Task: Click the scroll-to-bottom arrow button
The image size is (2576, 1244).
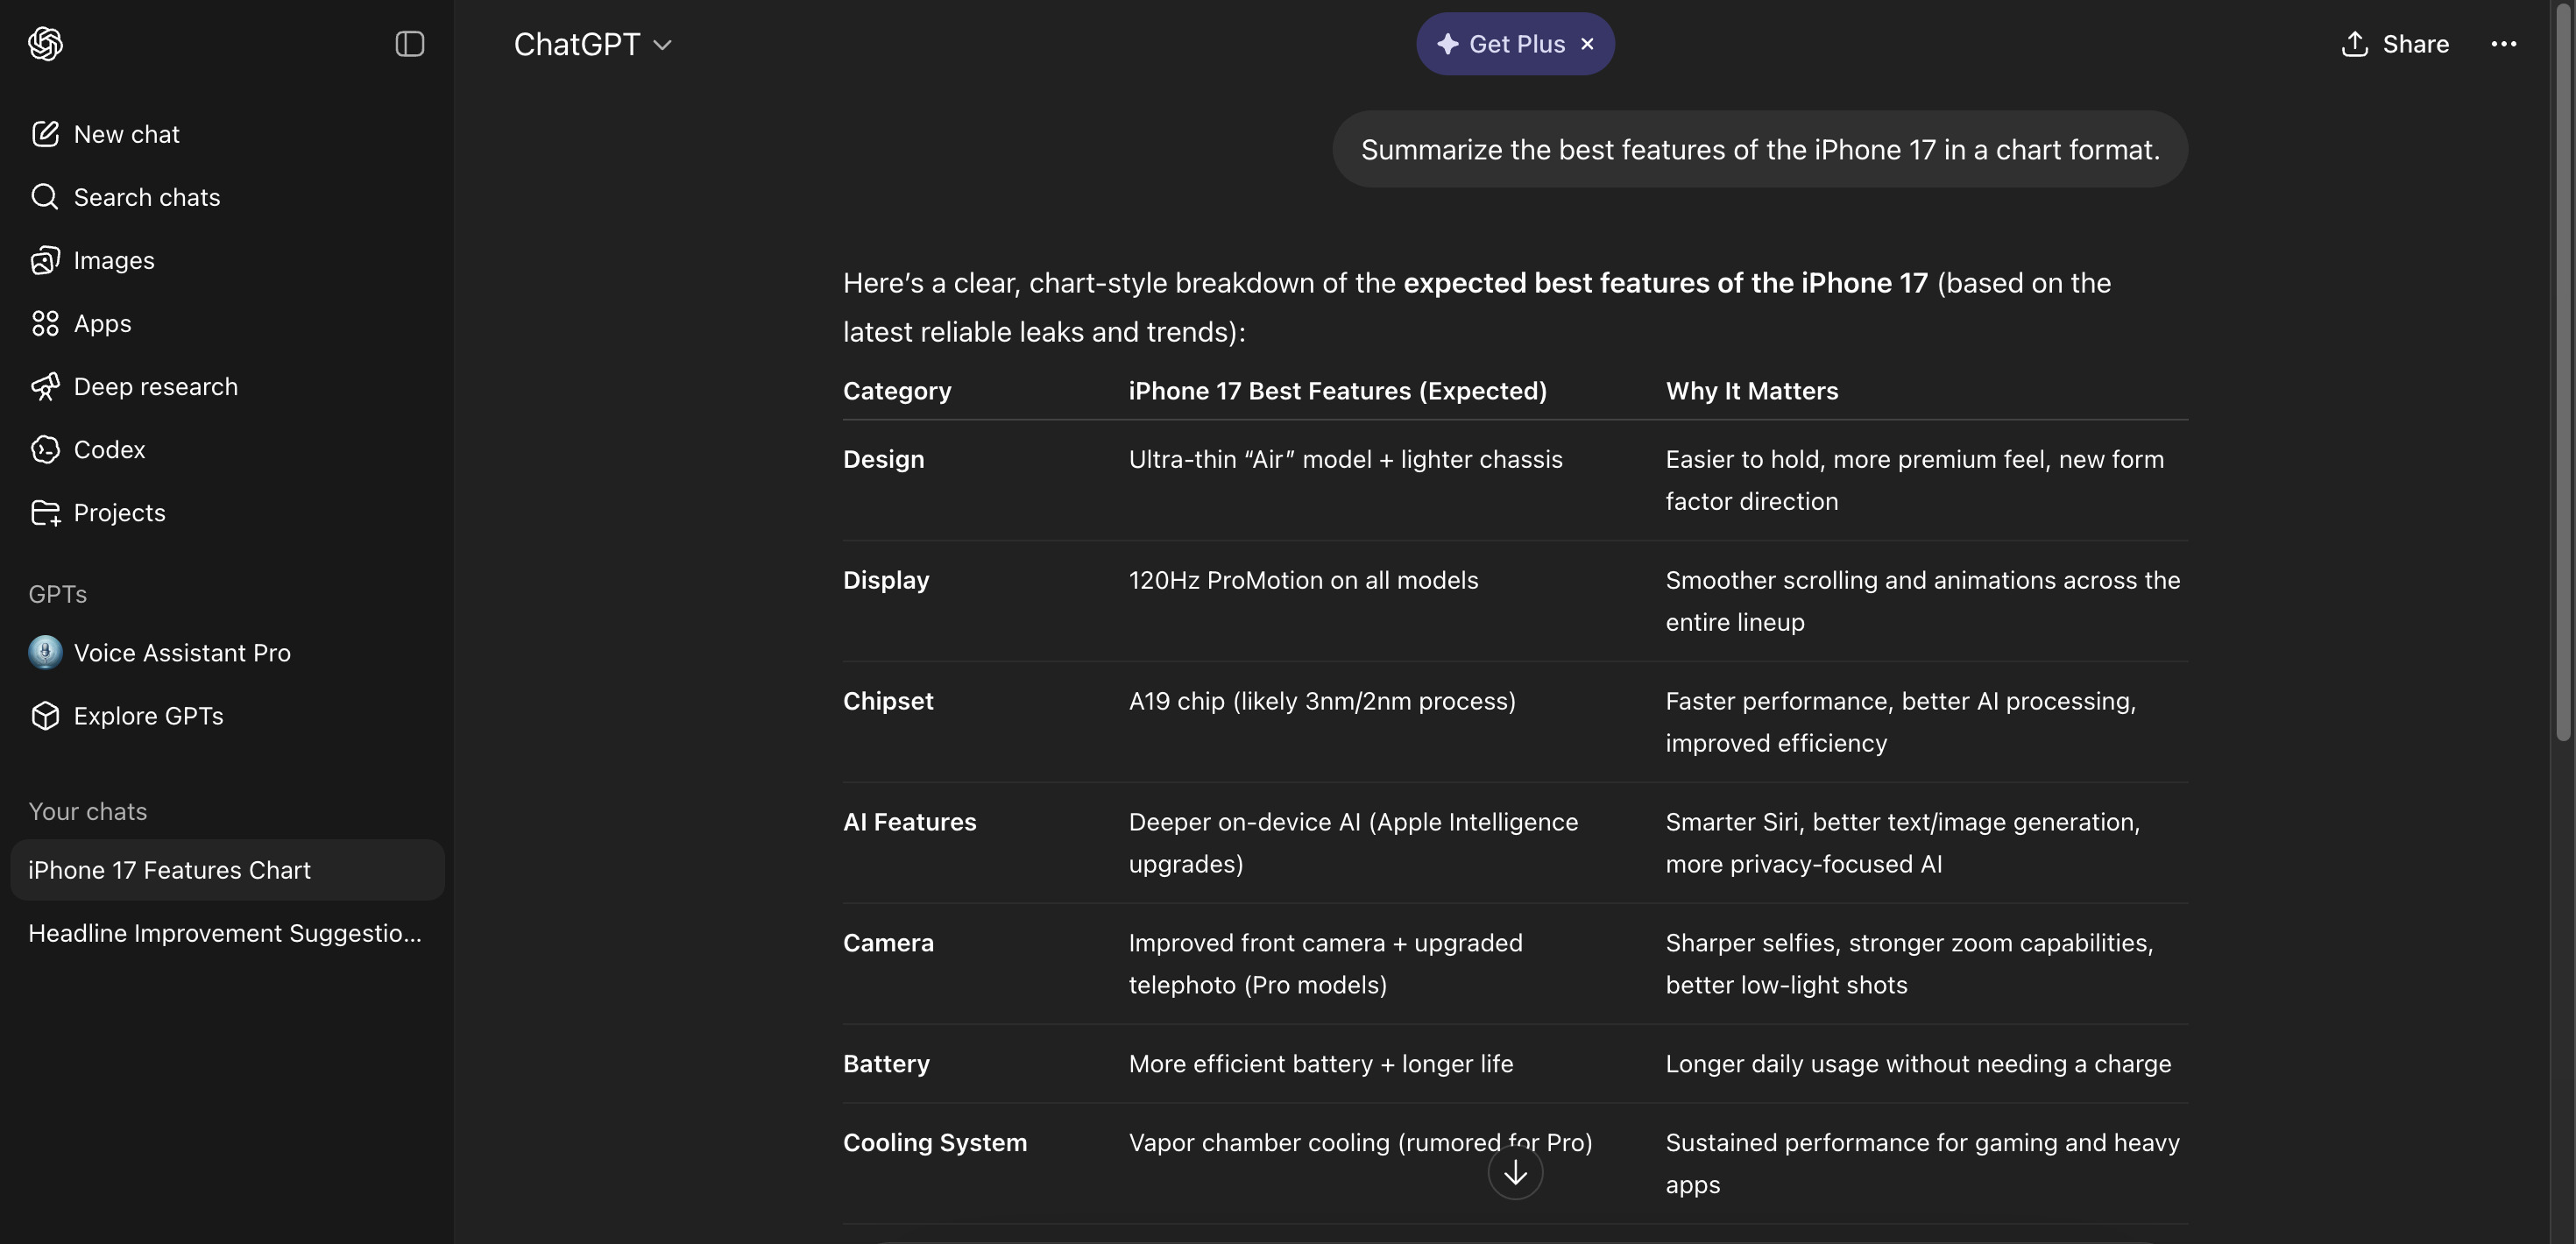Action: coord(1515,1172)
